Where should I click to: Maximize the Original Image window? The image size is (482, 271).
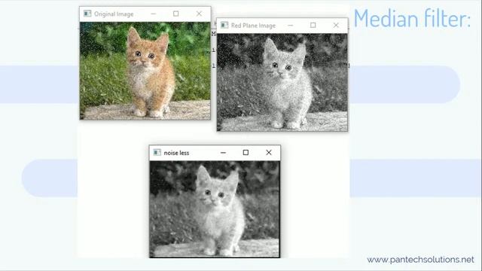point(175,14)
